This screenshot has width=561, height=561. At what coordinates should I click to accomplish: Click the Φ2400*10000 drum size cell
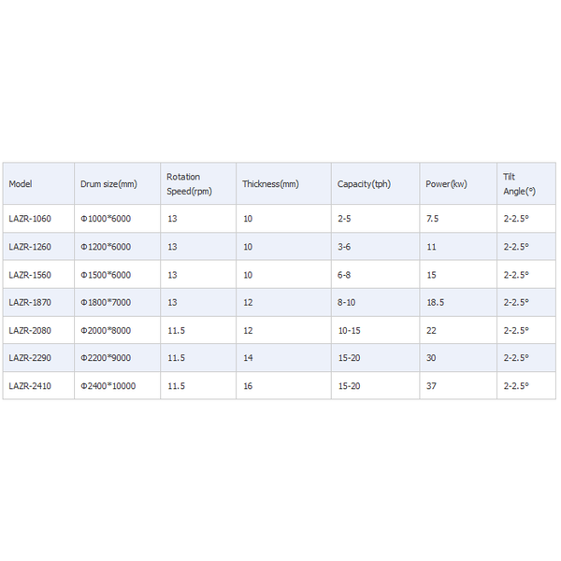click(118, 385)
